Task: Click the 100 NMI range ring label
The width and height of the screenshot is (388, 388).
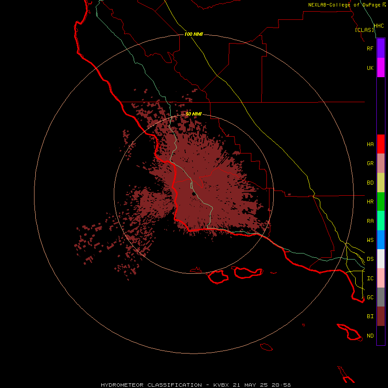Action: [x=194, y=34]
